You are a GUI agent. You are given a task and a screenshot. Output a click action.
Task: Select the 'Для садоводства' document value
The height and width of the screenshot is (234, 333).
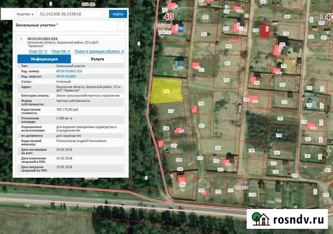(68, 136)
